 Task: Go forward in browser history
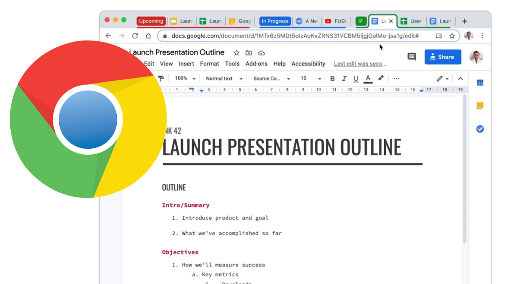tap(122, 35)
